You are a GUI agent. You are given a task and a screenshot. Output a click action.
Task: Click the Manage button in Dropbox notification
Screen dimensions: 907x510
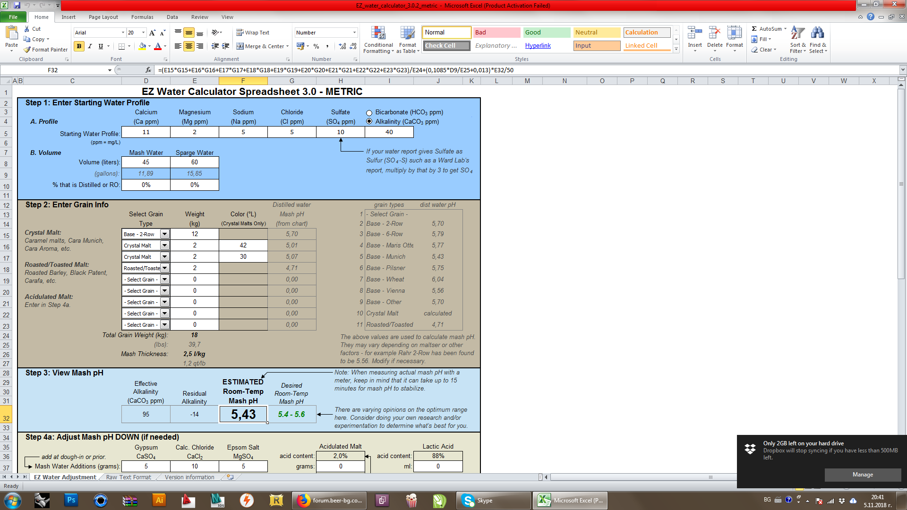tap(863, 475)
